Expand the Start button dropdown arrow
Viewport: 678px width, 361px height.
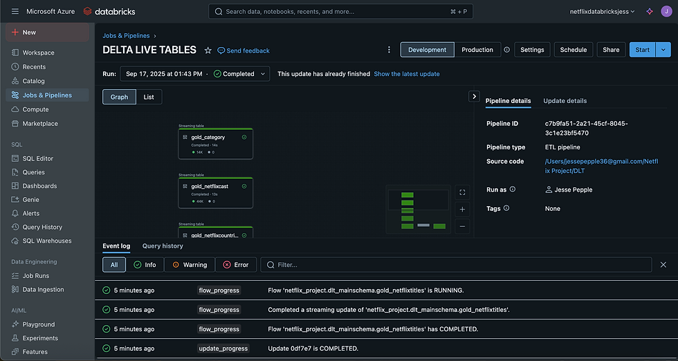click(664, 50)
